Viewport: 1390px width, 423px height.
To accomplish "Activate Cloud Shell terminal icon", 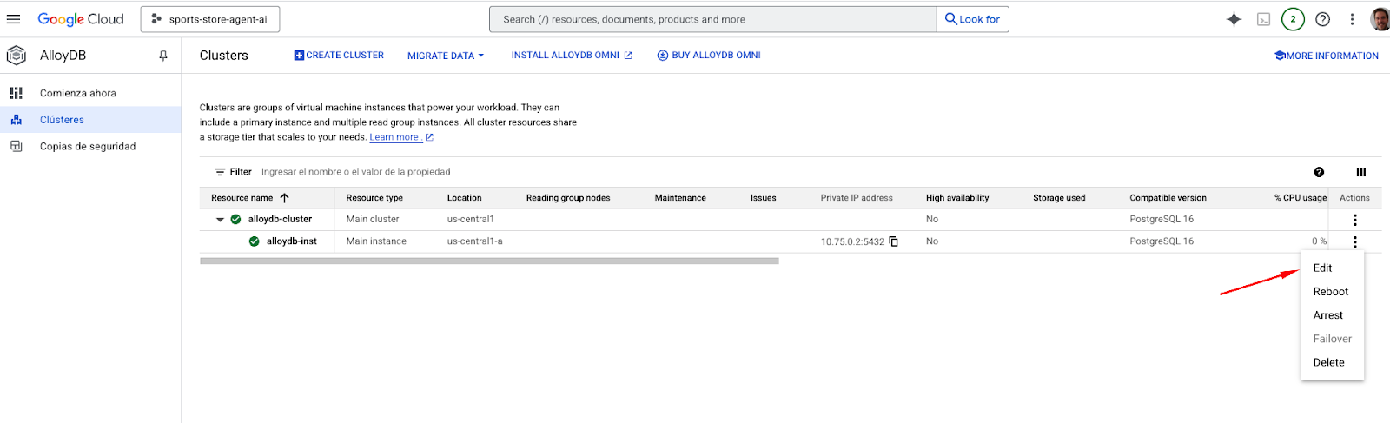I will point(1263,19).
